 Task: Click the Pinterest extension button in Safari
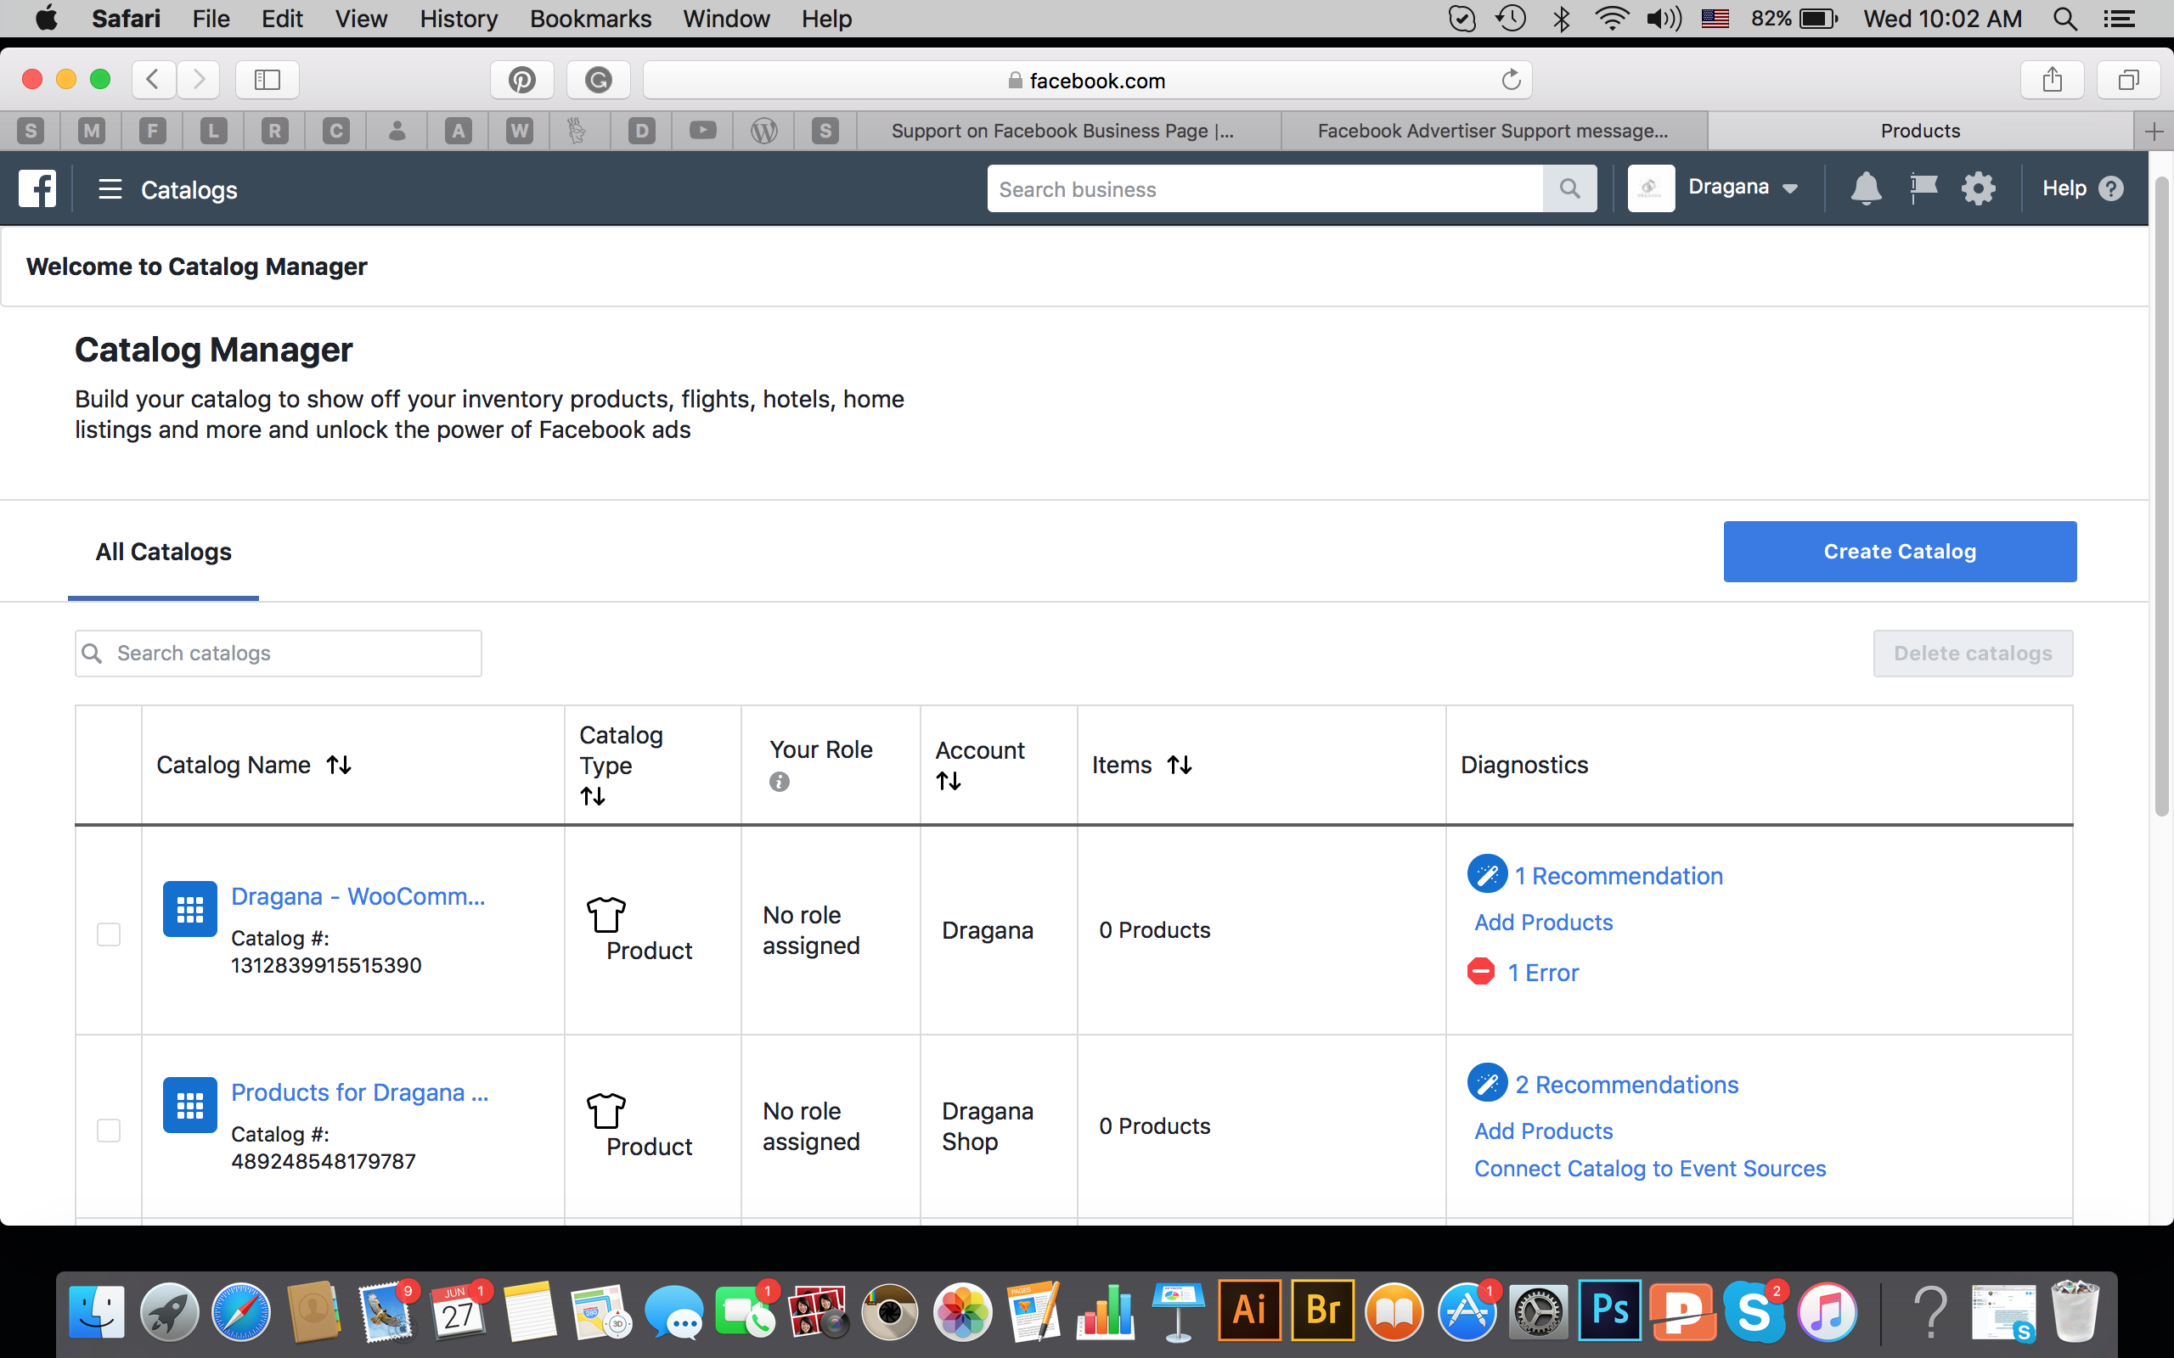coord(522,80)
